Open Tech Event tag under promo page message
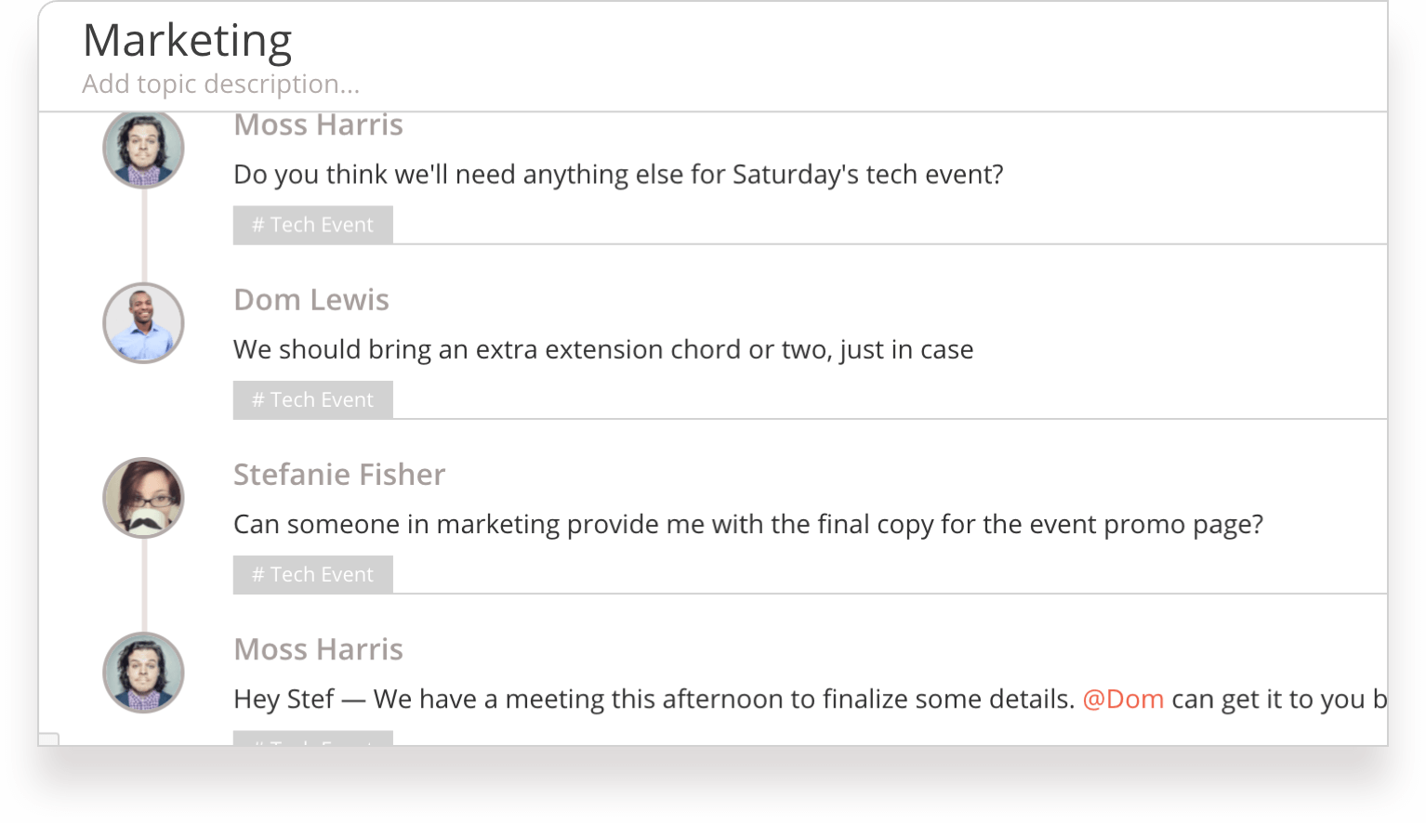The height and width of the screenshot is (823, 1426). (313, 574)
